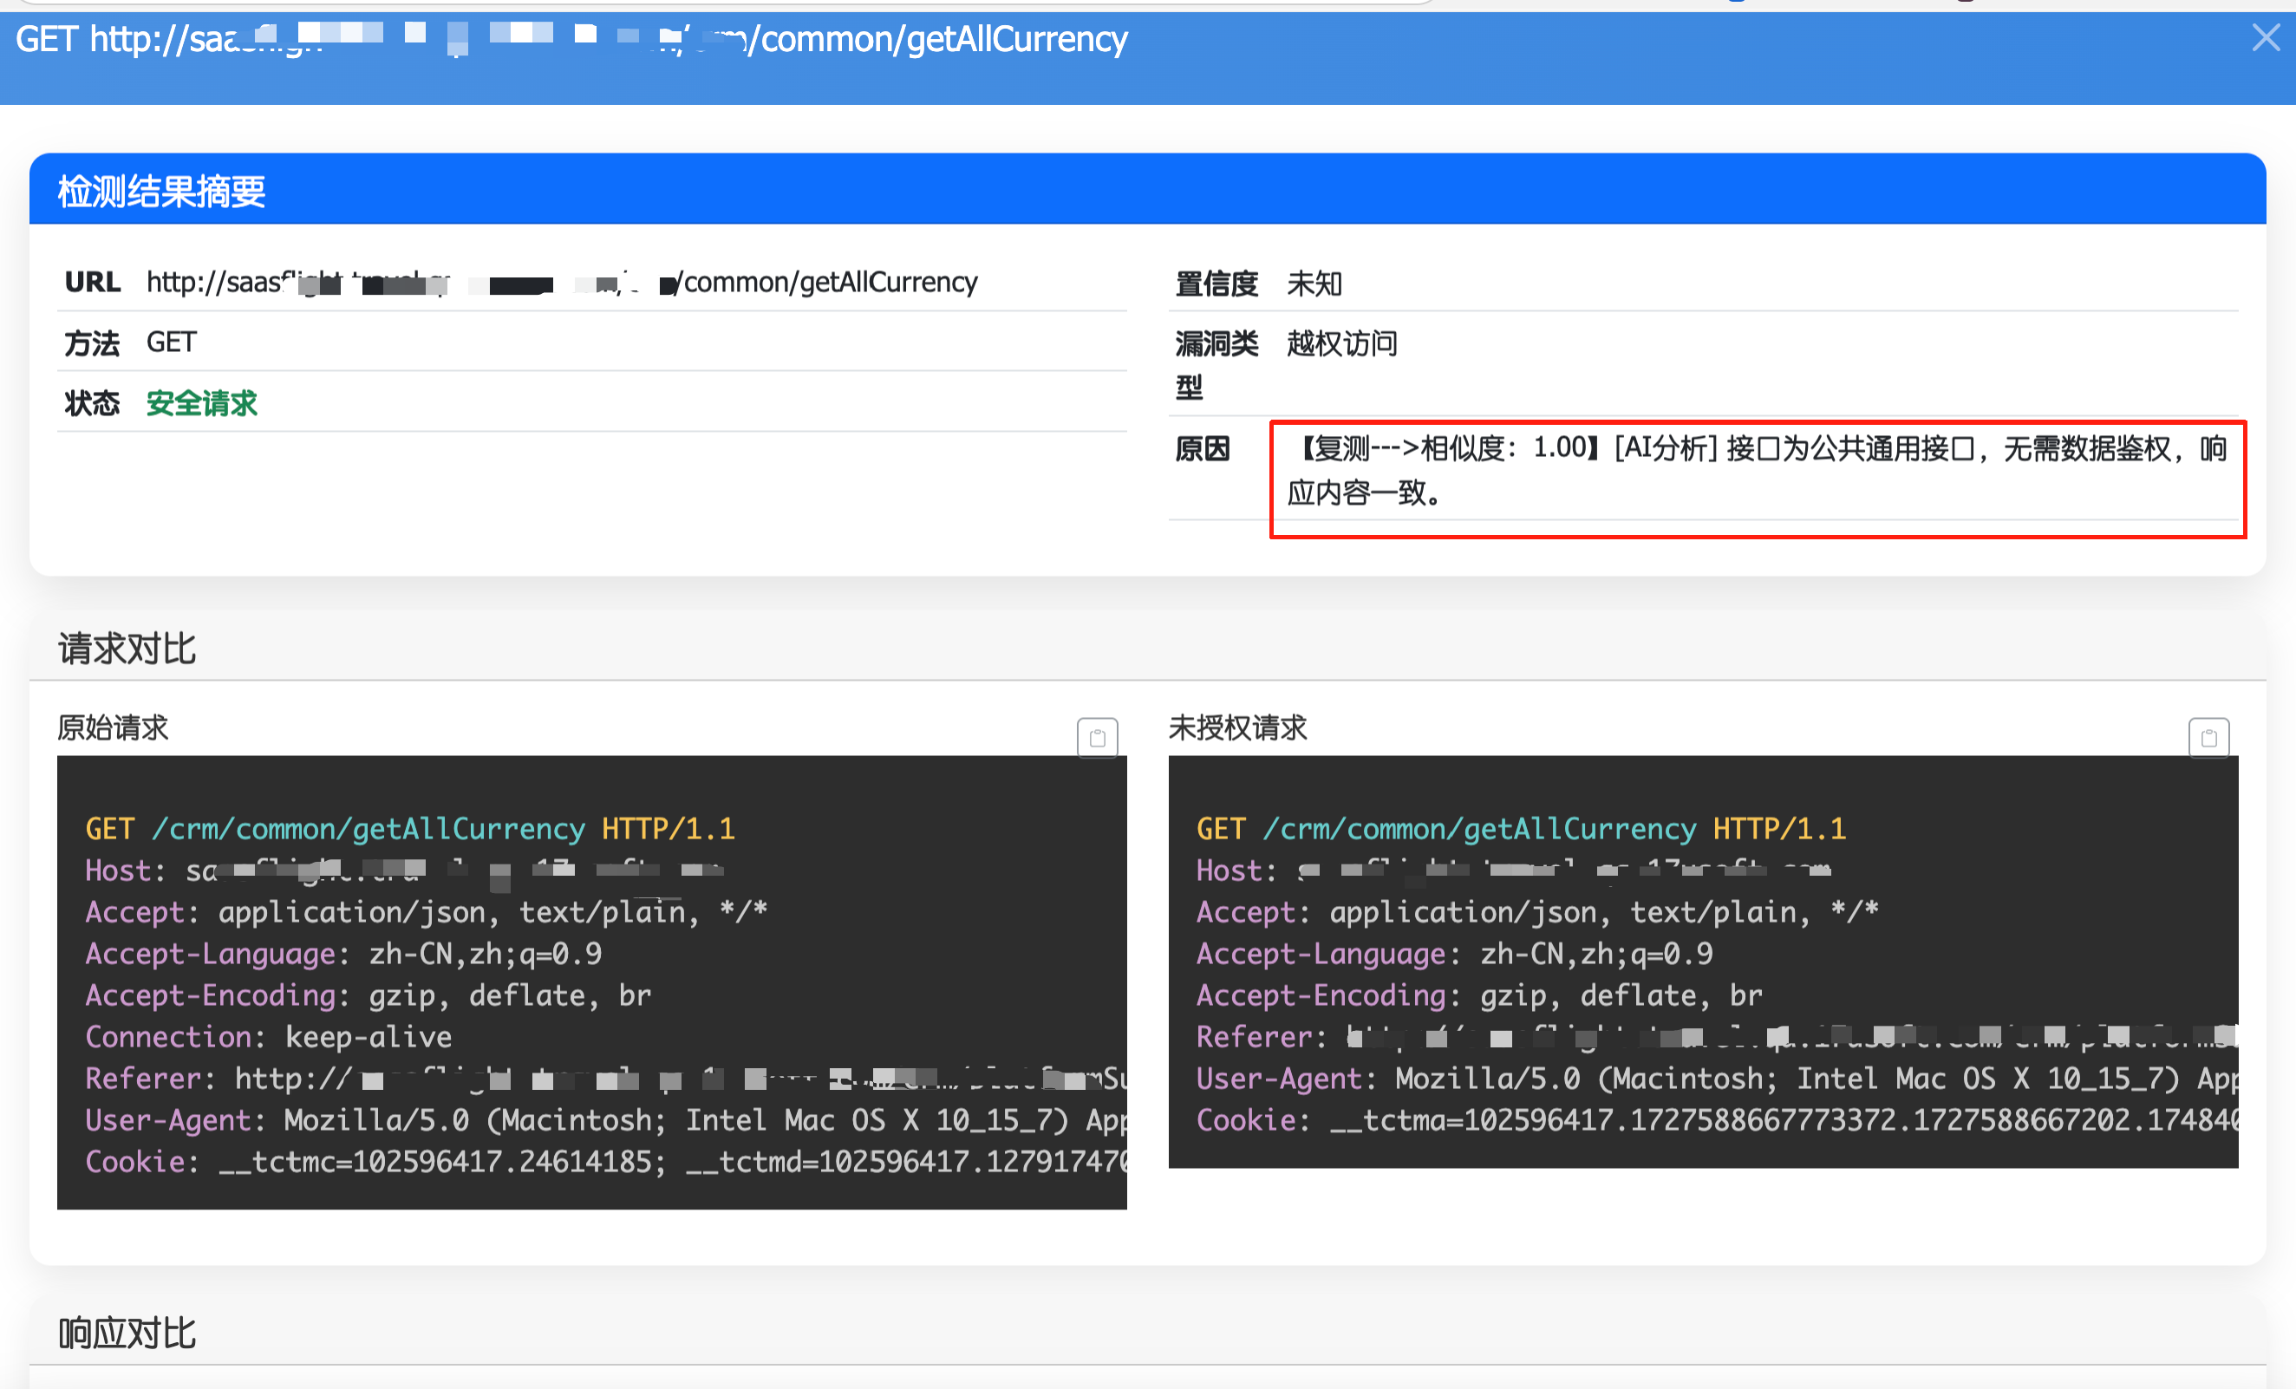Click the 请求对比 section heading
The image size is (2296, 1389).
[x=127, y=648]
